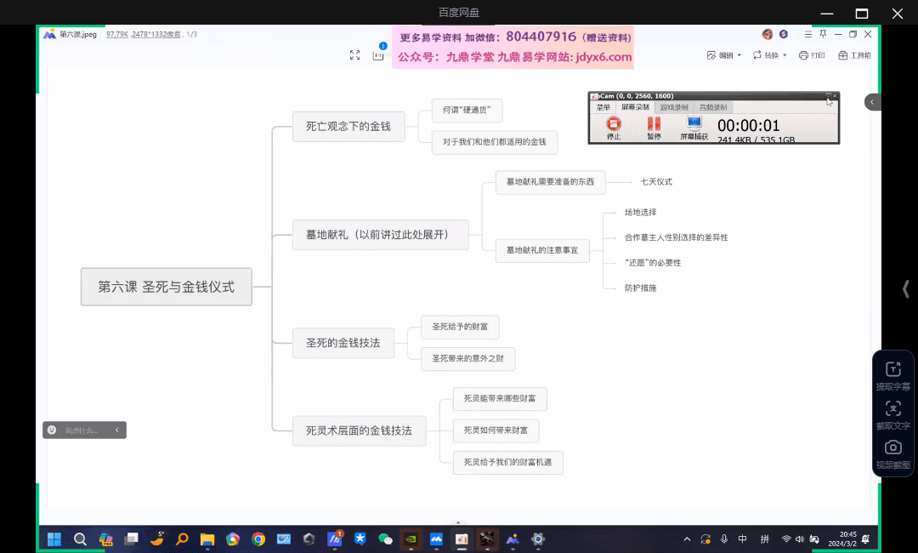Expand the Edit (编辑) dropdown
Image resolution: width=918 pixels, height=553 pixels.
coord(724,55)
